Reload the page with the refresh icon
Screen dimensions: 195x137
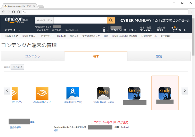point(13,12)
